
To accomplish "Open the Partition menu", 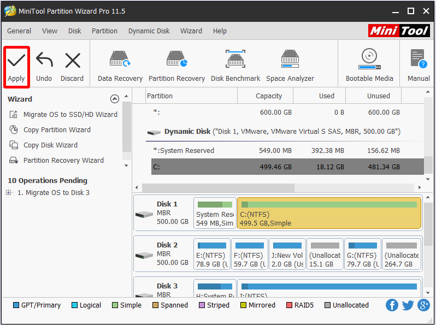I will click(104, 31).
